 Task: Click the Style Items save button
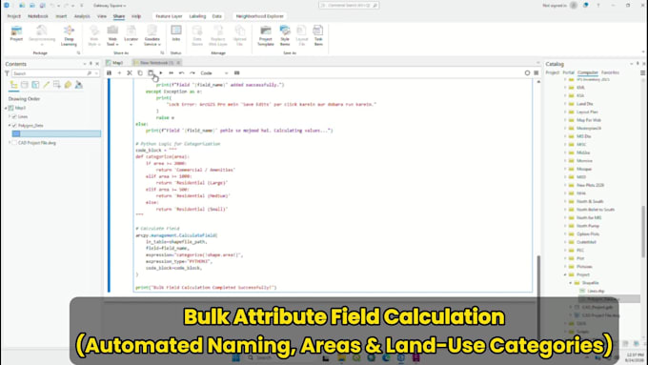pos(285,35)
